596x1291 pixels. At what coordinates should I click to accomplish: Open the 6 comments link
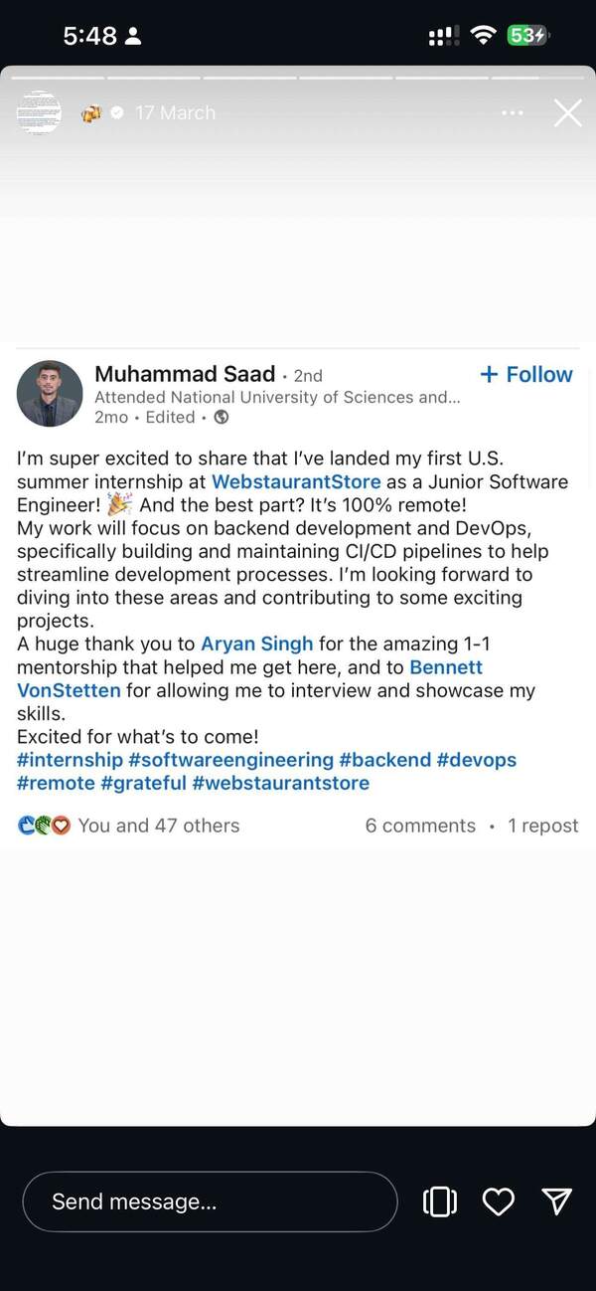(x=420, y=826)
